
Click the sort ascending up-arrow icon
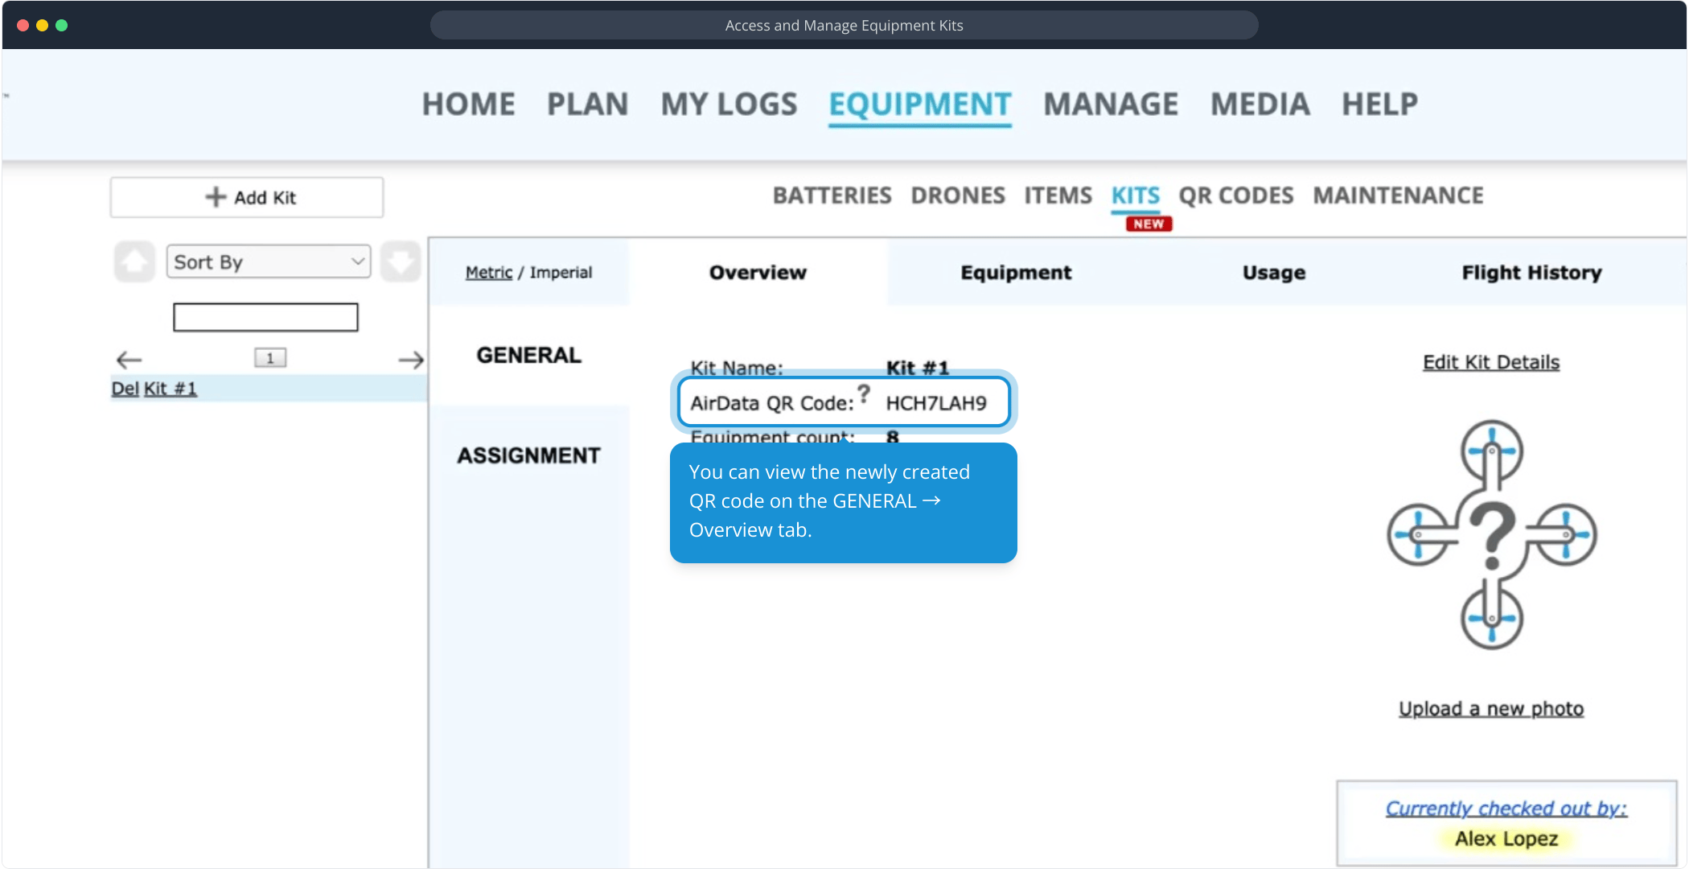coord(134,262)
